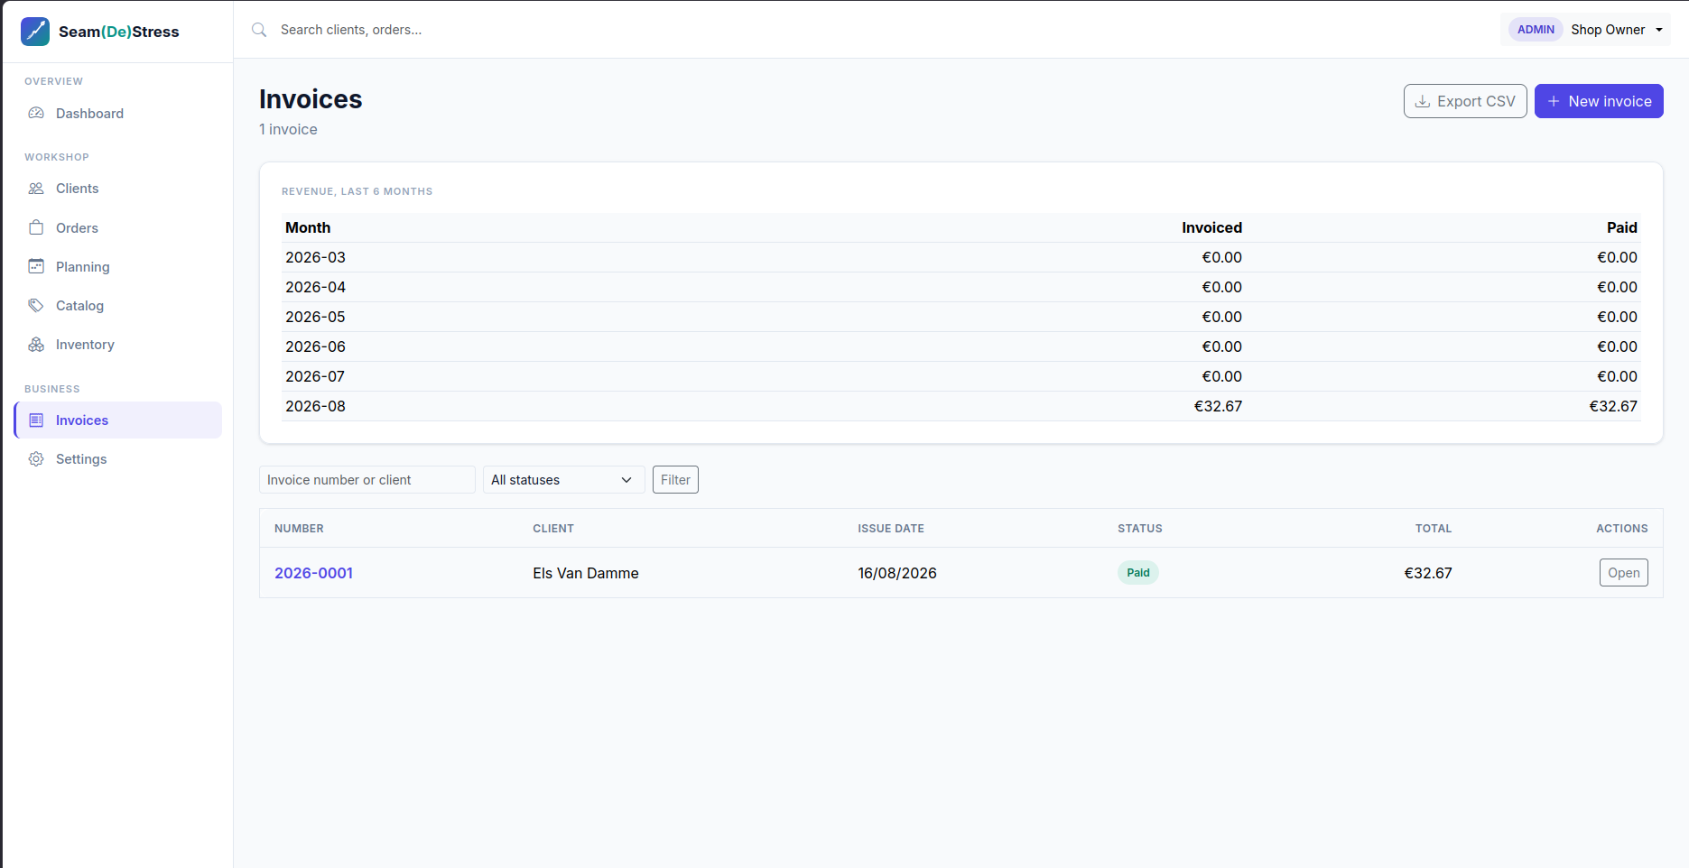Expand the All statuses dropdown
The width and height of the screenshot is (1689, 868).
click(563, 480)
